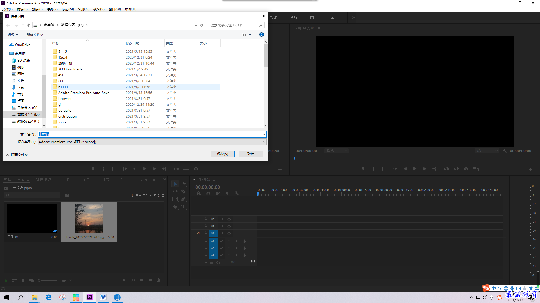The image size is (540, 303).
Task: Select the Ripple Edit tool
Action: point(175,191)
